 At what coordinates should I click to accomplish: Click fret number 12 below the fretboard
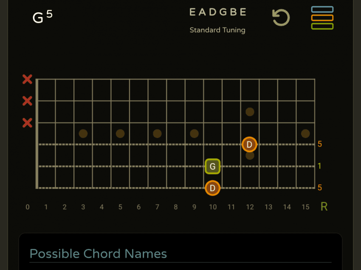point(250,207)
